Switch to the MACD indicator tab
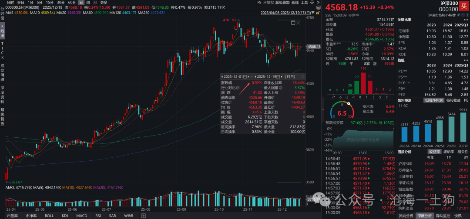470x219 pixels. (x=82, y=216)
